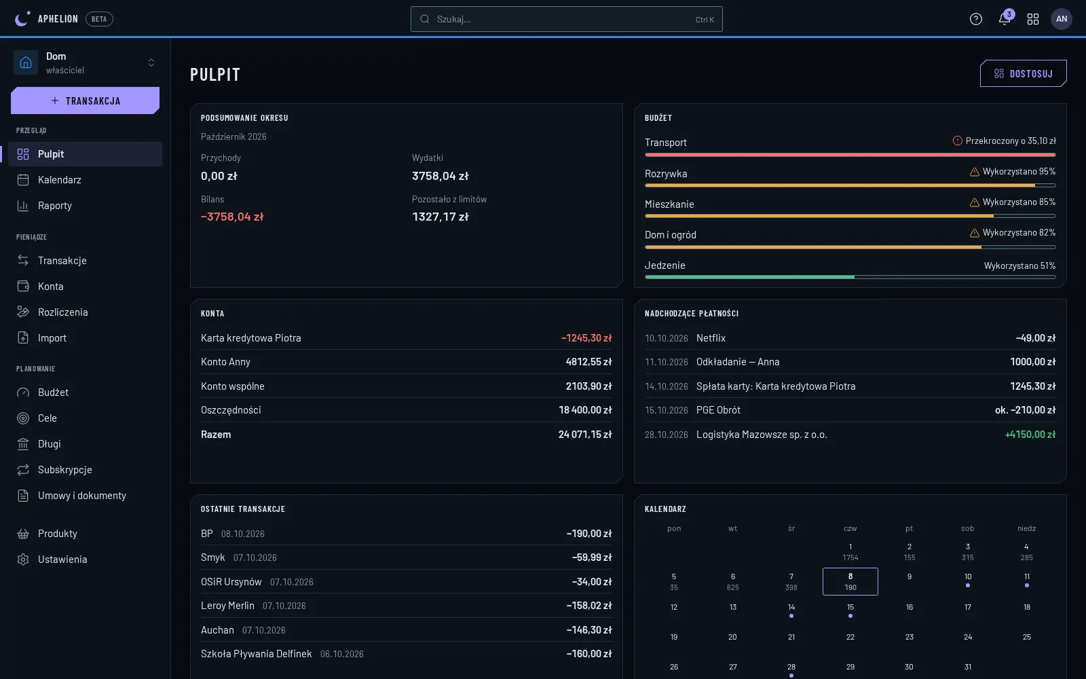
Task: Open Kalendarz in the sidebar menu
Action: point(85,180)
